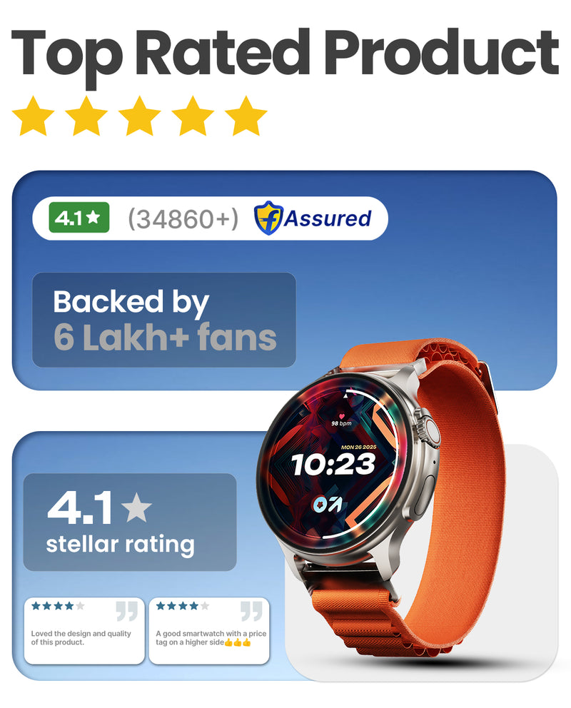The height and width of the screenshot is (708, 571).
Task: Click the quote mark icon in the first review card
Action: 127,610
